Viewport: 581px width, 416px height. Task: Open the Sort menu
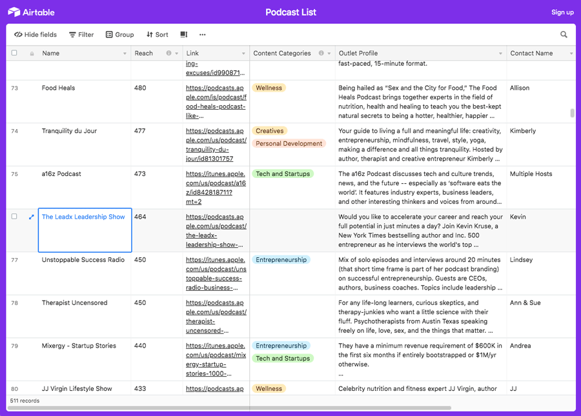(158, 34)
